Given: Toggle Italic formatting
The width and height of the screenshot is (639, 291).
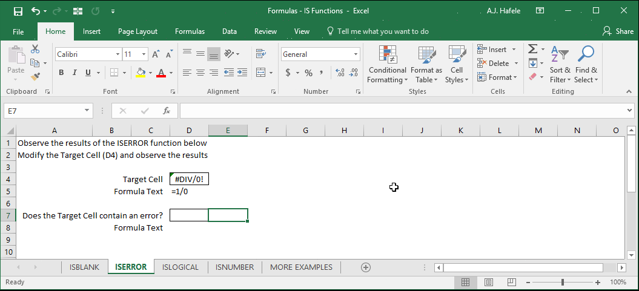Looking at the screenshot, I should (74, 73).
